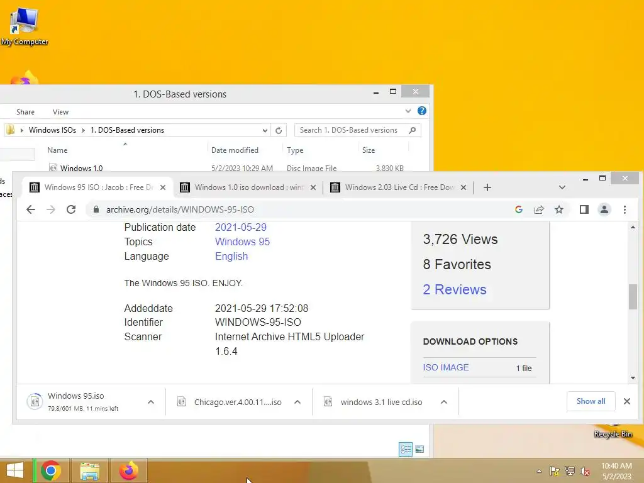Sort by Size column header
The height and width of the screenshot is (483, 644).
coord(369,150)
